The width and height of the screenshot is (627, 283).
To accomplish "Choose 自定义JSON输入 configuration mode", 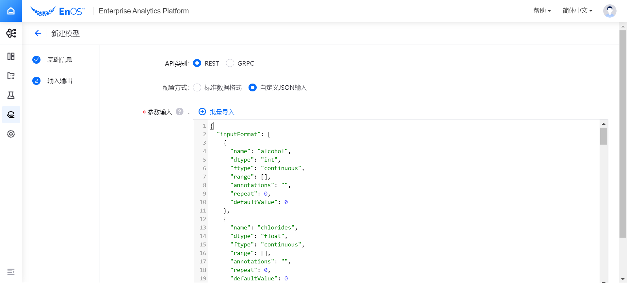I will [x=252, y=87].
